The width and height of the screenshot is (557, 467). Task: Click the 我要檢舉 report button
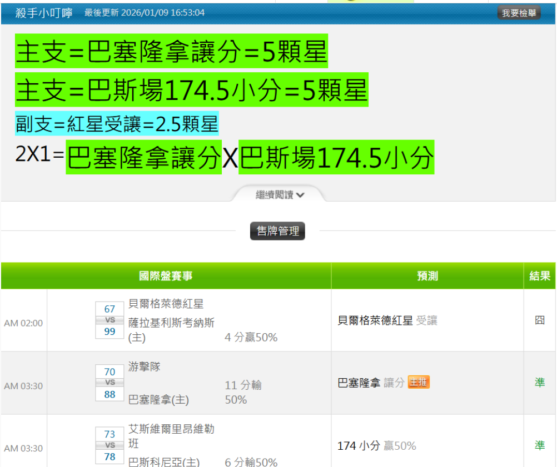tap(518, 13)
